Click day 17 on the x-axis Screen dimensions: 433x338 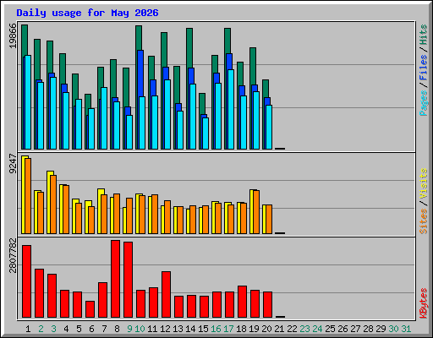point(228,329)
